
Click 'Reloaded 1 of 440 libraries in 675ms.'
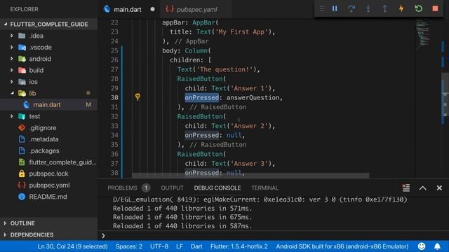[x=182, y=217]
